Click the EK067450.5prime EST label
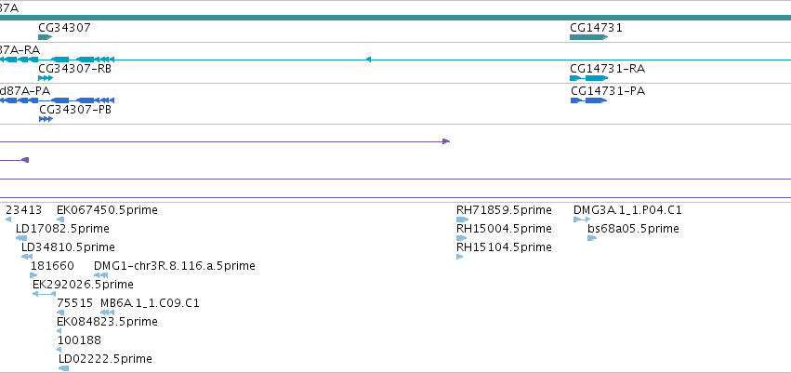The width and height of the screenshot is (791, 373). [x=107, y=210]
